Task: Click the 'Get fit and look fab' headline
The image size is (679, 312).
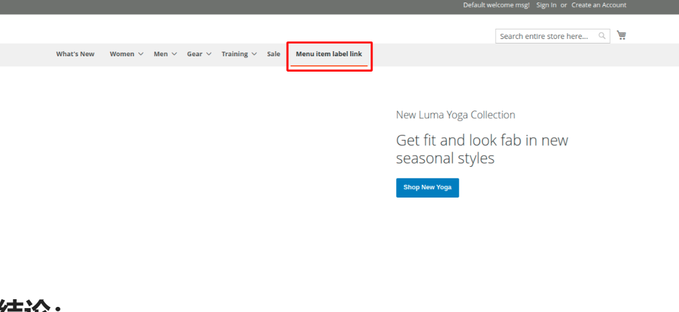Action: tap(481, 149)
